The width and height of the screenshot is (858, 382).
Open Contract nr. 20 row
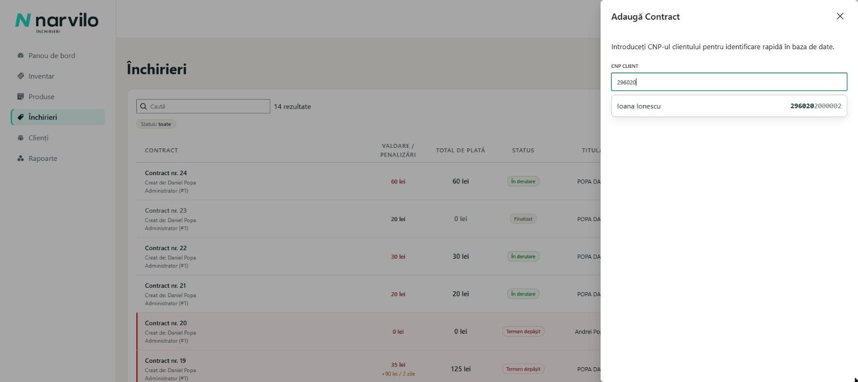tap(368, 332)
